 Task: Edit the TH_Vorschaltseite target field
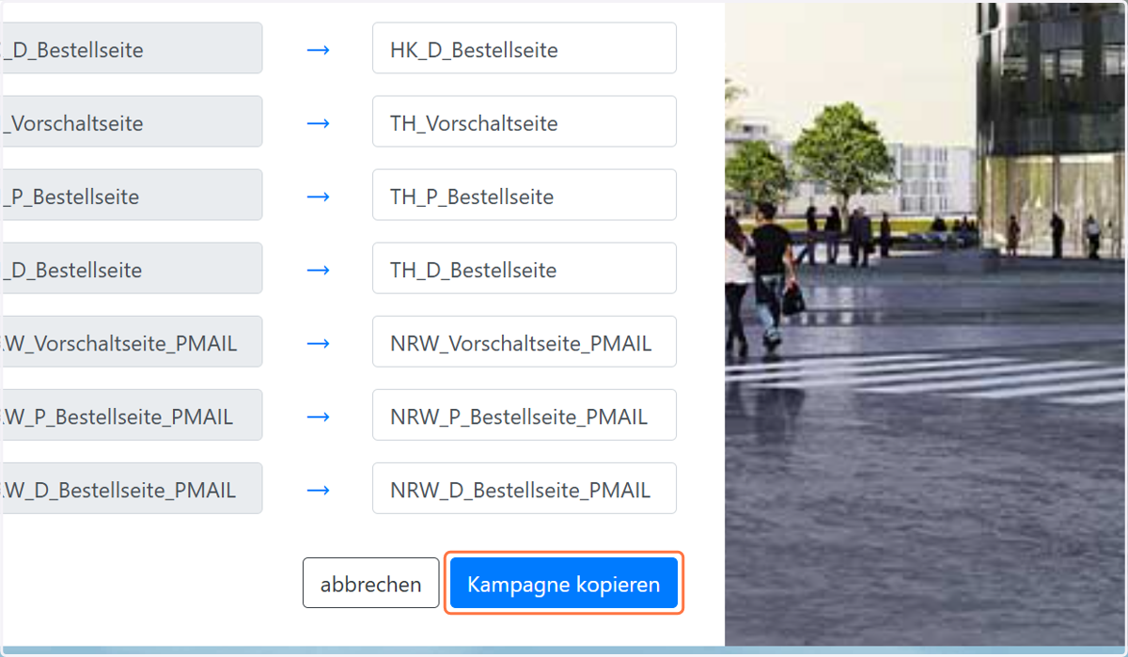pos(525,122)
